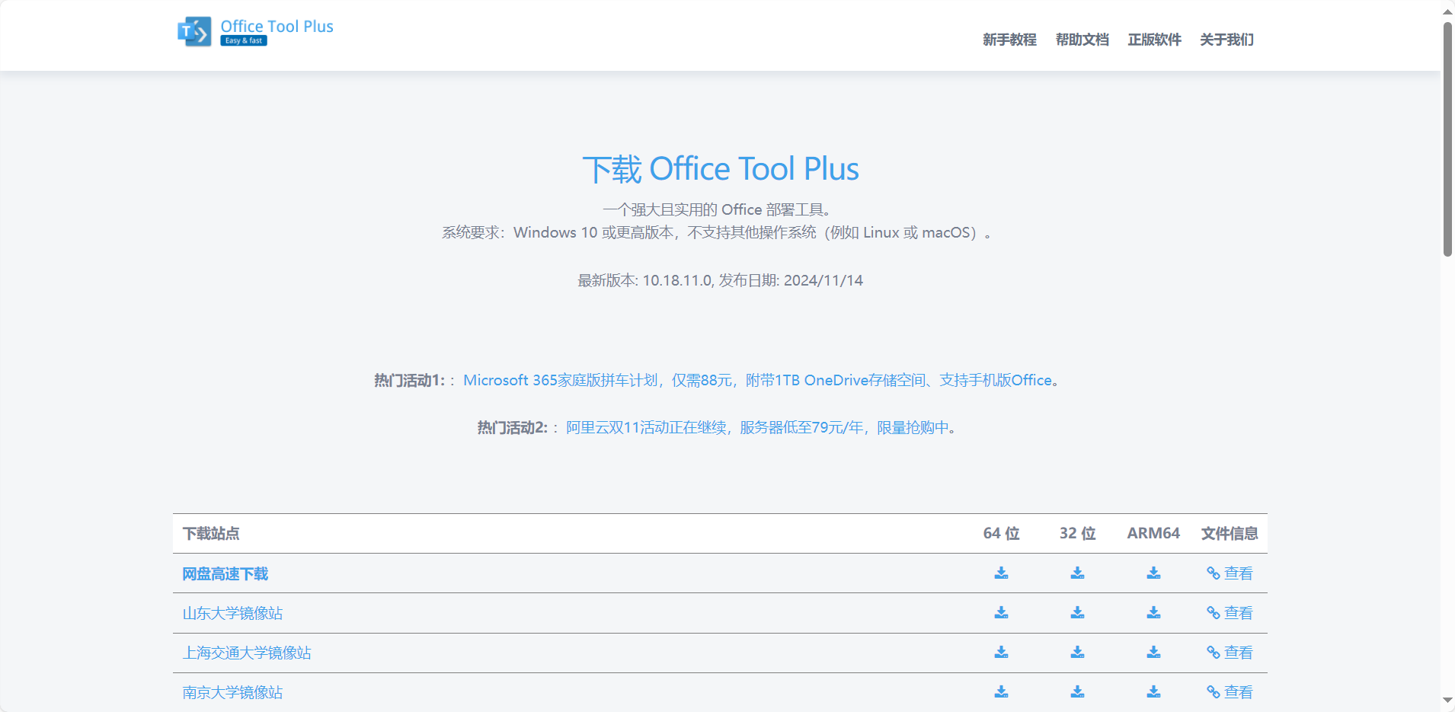The width and height of the screenshot is (1455, 712).
Task: Open 新手教程 in the top navigation
Action: pyautogui.click(x=1009, y=40)
